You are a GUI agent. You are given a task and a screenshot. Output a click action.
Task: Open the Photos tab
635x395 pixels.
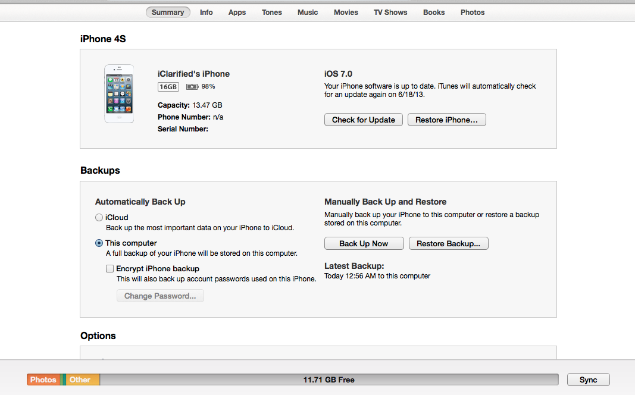point(473,12)
